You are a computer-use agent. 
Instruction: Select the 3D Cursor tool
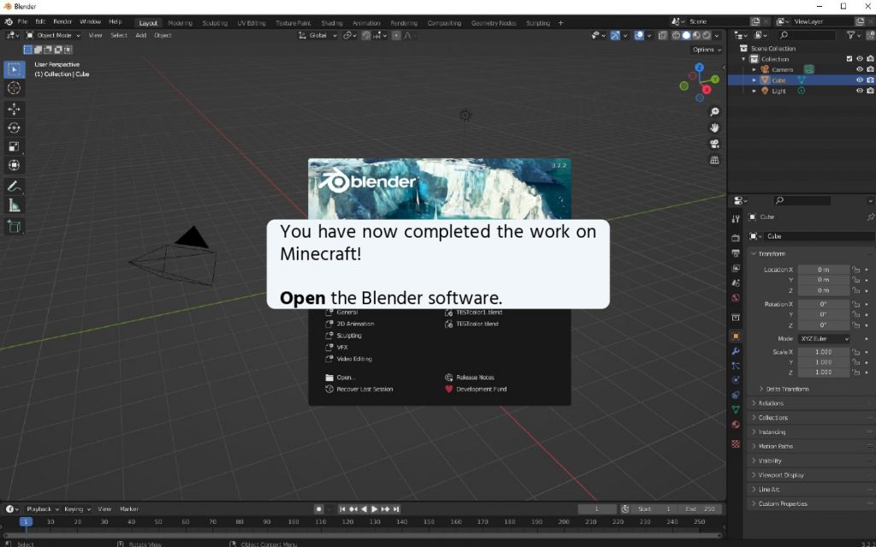14,88
